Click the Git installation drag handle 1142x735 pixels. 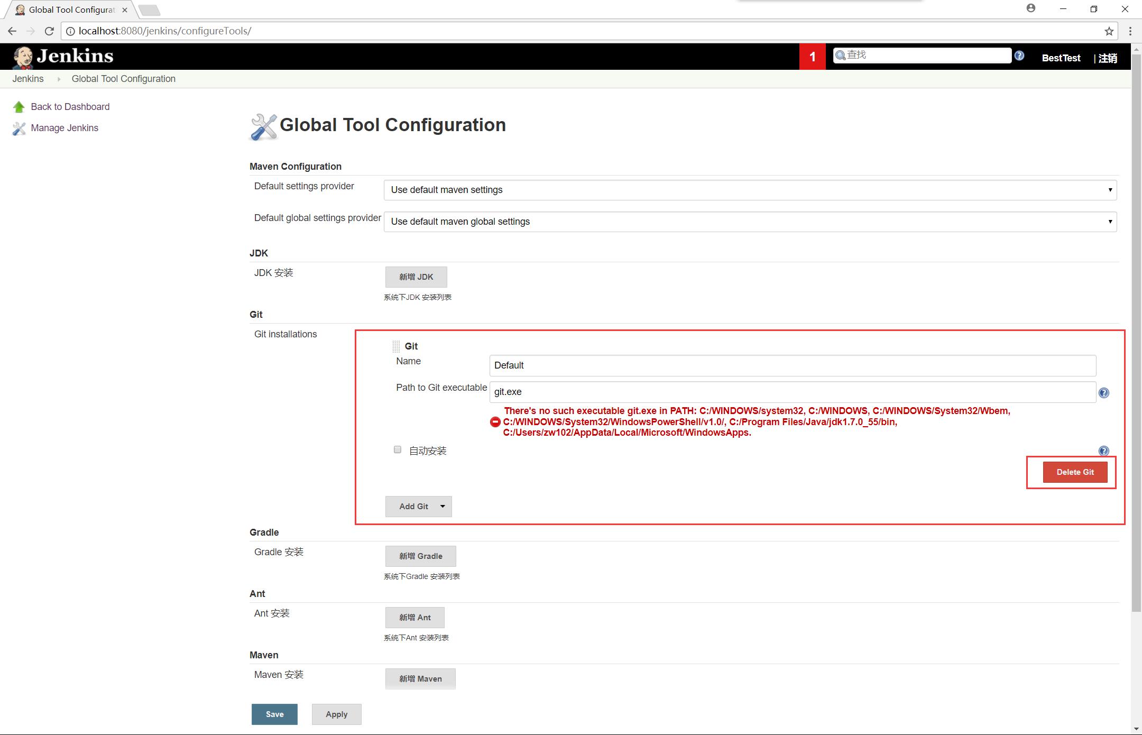click(x=396, y=346)
